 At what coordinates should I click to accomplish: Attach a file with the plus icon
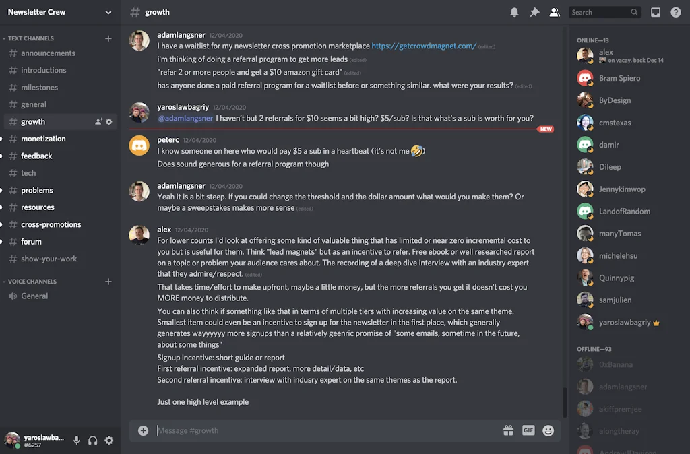(x=143, y=430)
